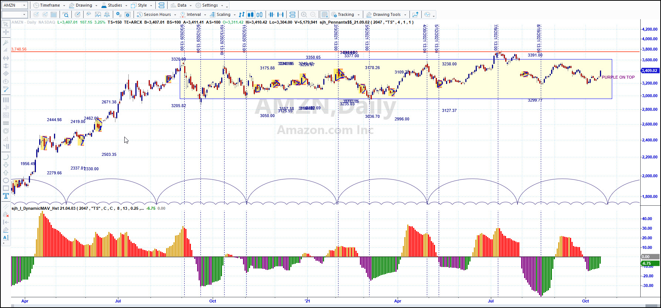Click the radar target icon in toolbar
The width and height of the screenshot is (661, 308).
pyautogui.click(x=77, y=15)
